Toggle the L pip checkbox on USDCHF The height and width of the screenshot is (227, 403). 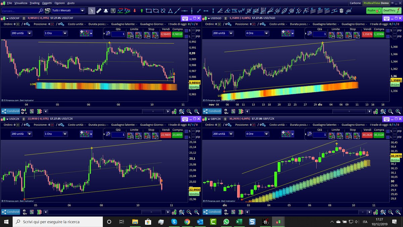[x=186, y=36]
